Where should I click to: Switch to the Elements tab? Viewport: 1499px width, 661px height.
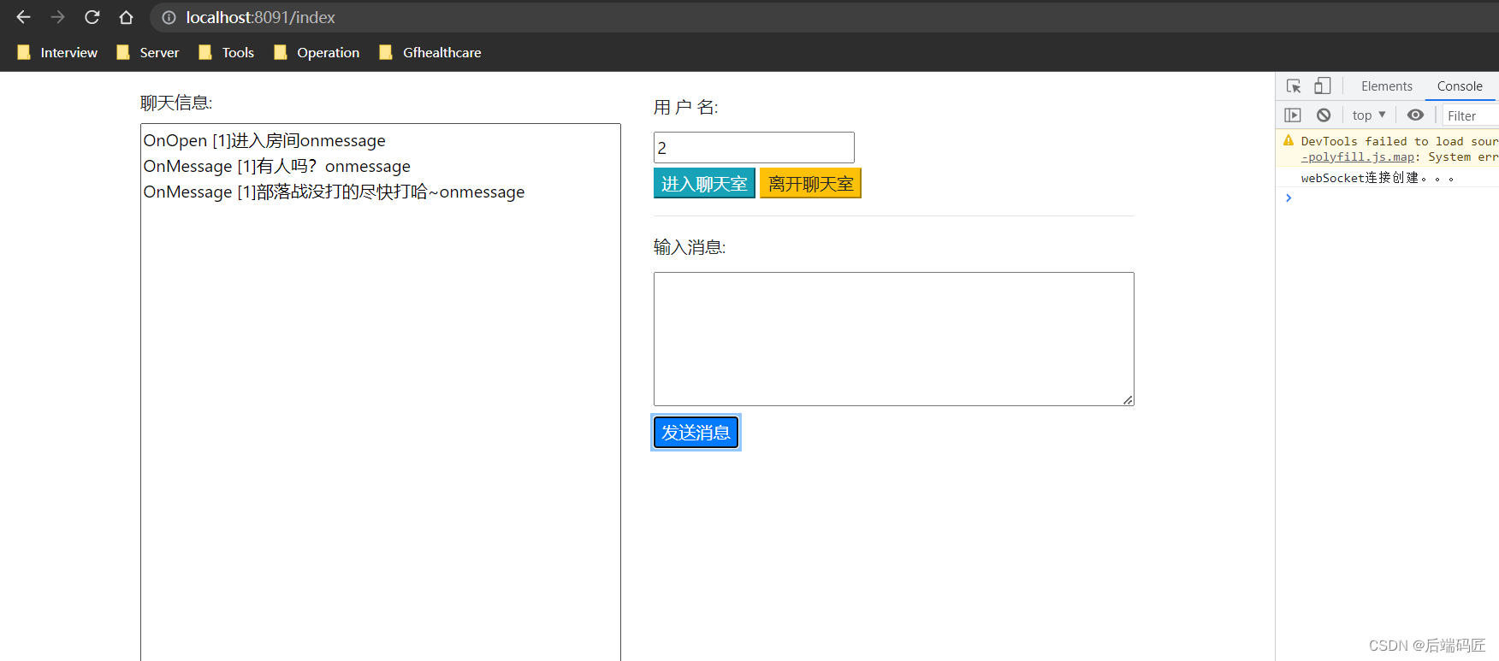(x=1386, y=86)
